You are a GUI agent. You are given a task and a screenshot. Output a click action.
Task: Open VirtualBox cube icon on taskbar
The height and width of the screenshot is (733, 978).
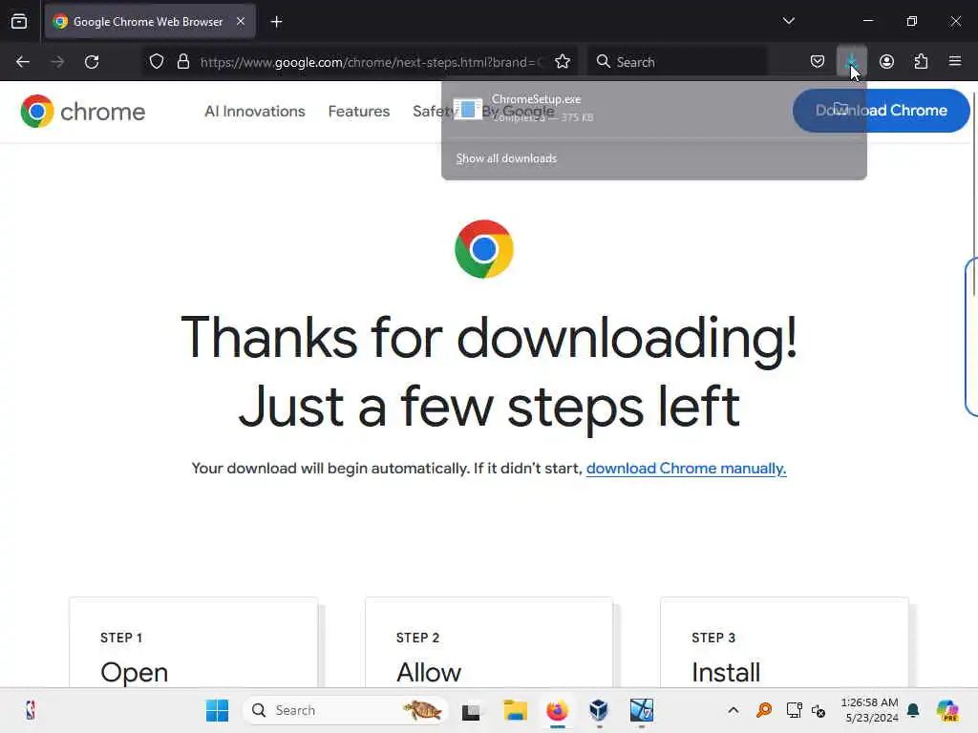click(x=599, y=710)
